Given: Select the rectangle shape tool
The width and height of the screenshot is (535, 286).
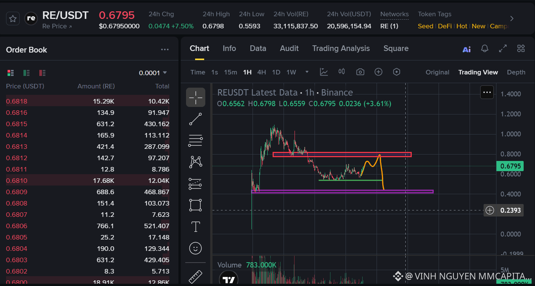Looking at the screenshot, I should click(195, 205).
